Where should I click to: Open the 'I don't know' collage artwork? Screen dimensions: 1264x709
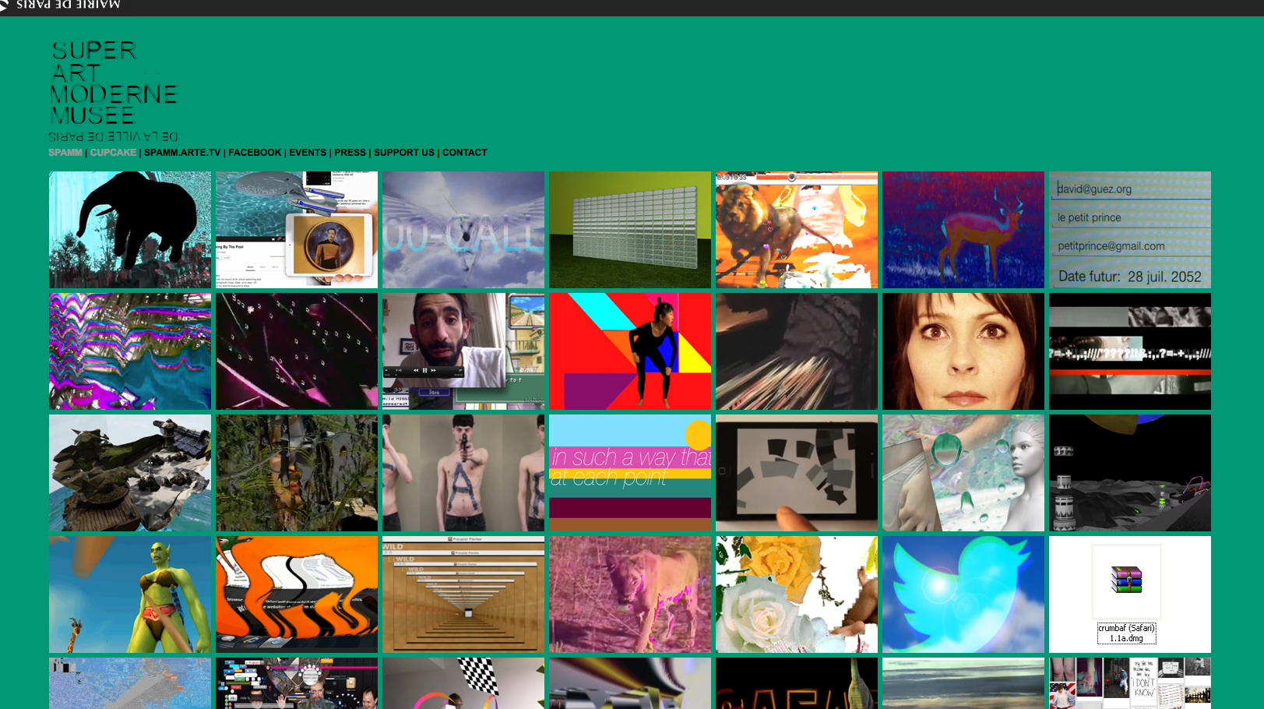click(x=1130, y=683)
